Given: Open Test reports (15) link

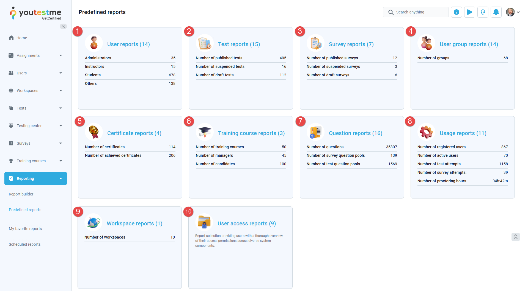Looking at the screenshot, I should [239, 44].
